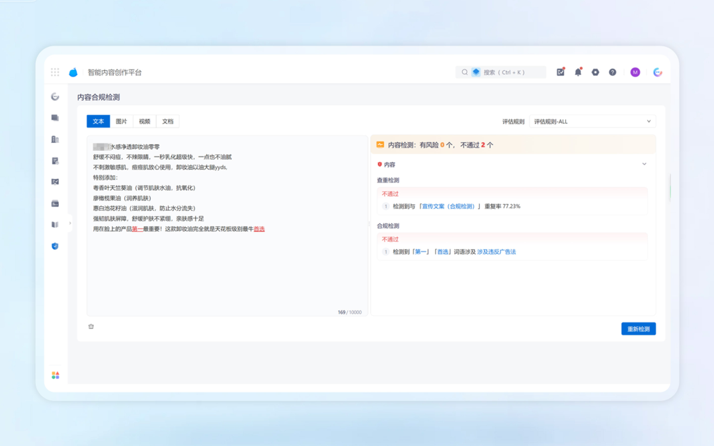Open the open book sidebar icon
The height and width of the screenshot is (446, 714).
click(55, 225)
